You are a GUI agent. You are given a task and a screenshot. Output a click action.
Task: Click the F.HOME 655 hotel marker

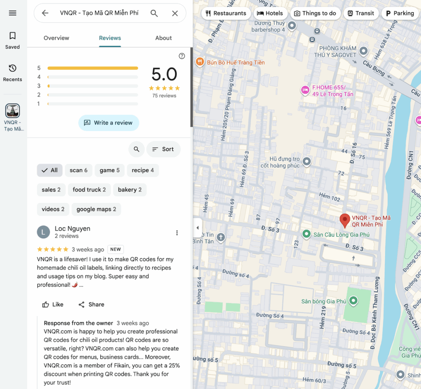[x=305, y=90]
